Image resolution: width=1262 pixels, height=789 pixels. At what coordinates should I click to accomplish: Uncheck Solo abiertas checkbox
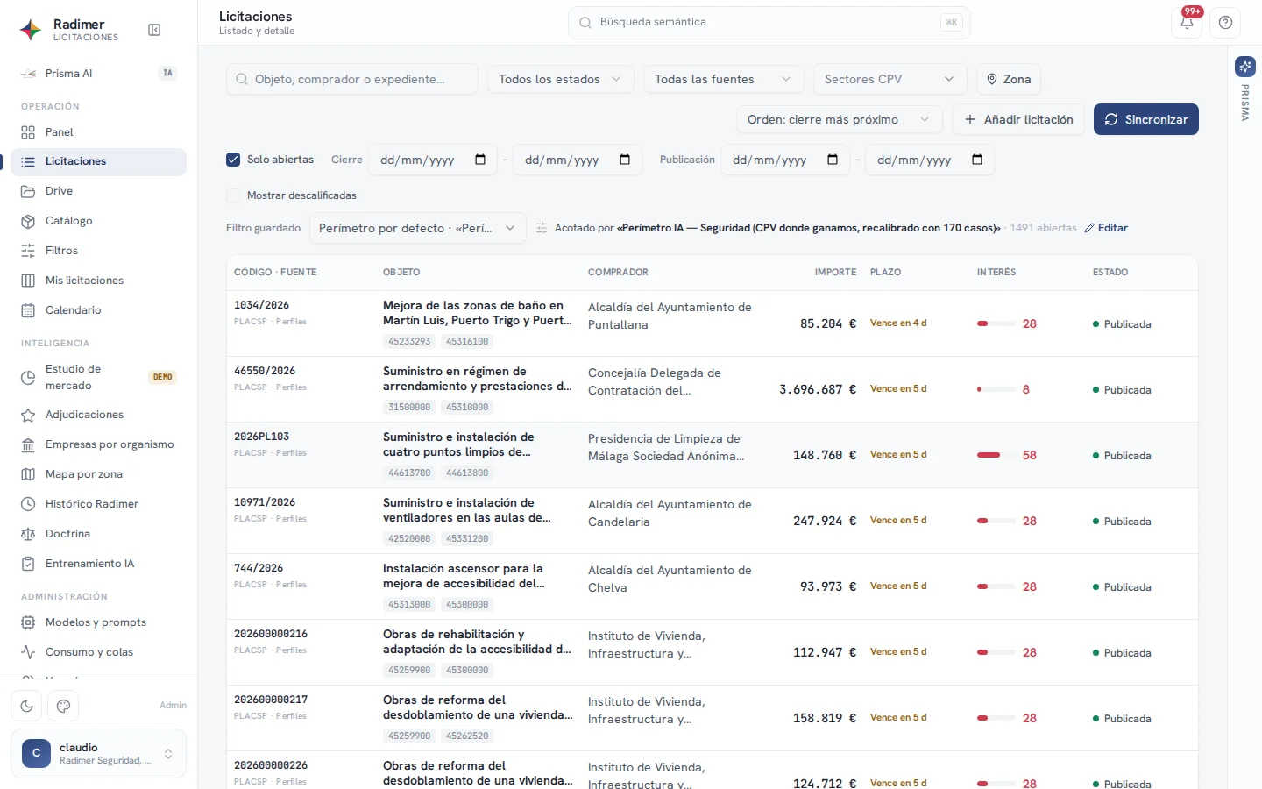233,160
